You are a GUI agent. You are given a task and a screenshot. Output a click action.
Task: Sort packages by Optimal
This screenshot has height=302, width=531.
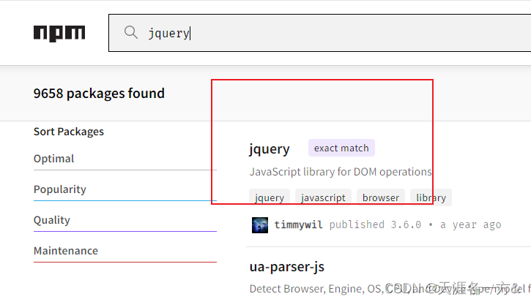[54, 159]
